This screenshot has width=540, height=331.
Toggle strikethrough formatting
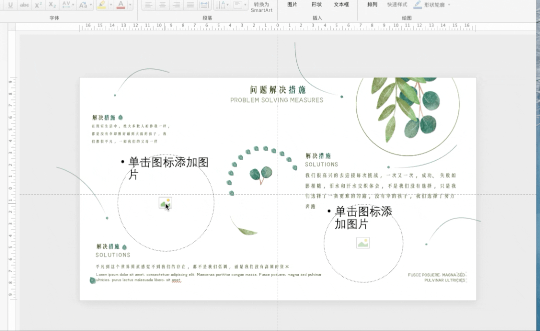point(25,5)
